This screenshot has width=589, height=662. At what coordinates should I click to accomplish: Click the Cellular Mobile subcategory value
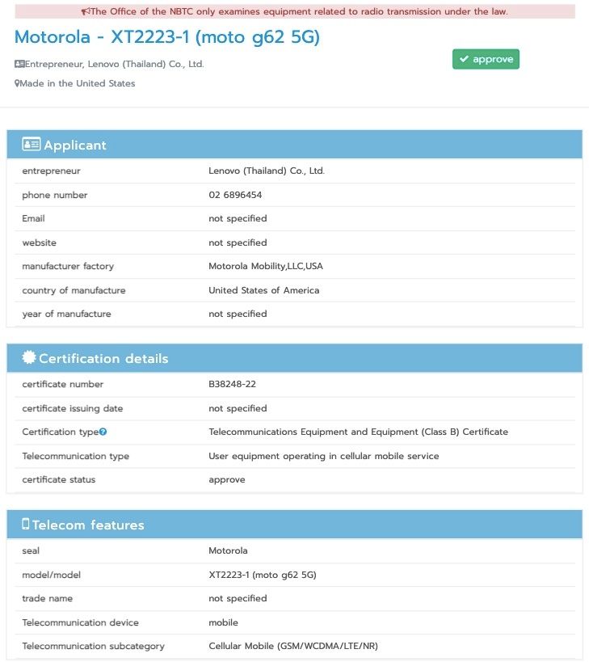click(x=293, y=646)
